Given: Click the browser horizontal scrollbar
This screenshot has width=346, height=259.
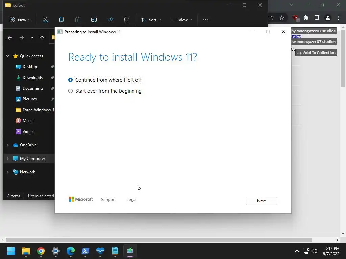Looking at the screenshot, I should pos(159,240).
